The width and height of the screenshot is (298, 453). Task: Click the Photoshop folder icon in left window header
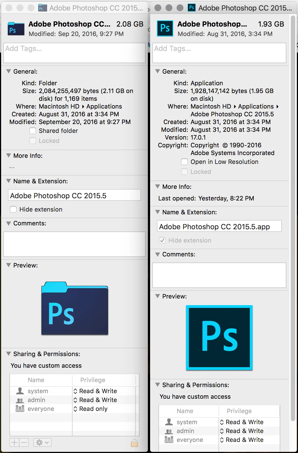pyautogui.click(x=16, y=29)
